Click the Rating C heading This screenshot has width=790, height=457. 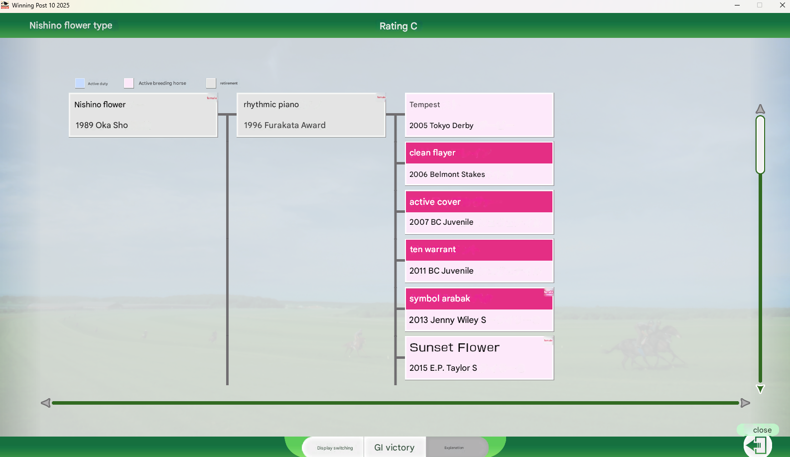pos(398,26)
